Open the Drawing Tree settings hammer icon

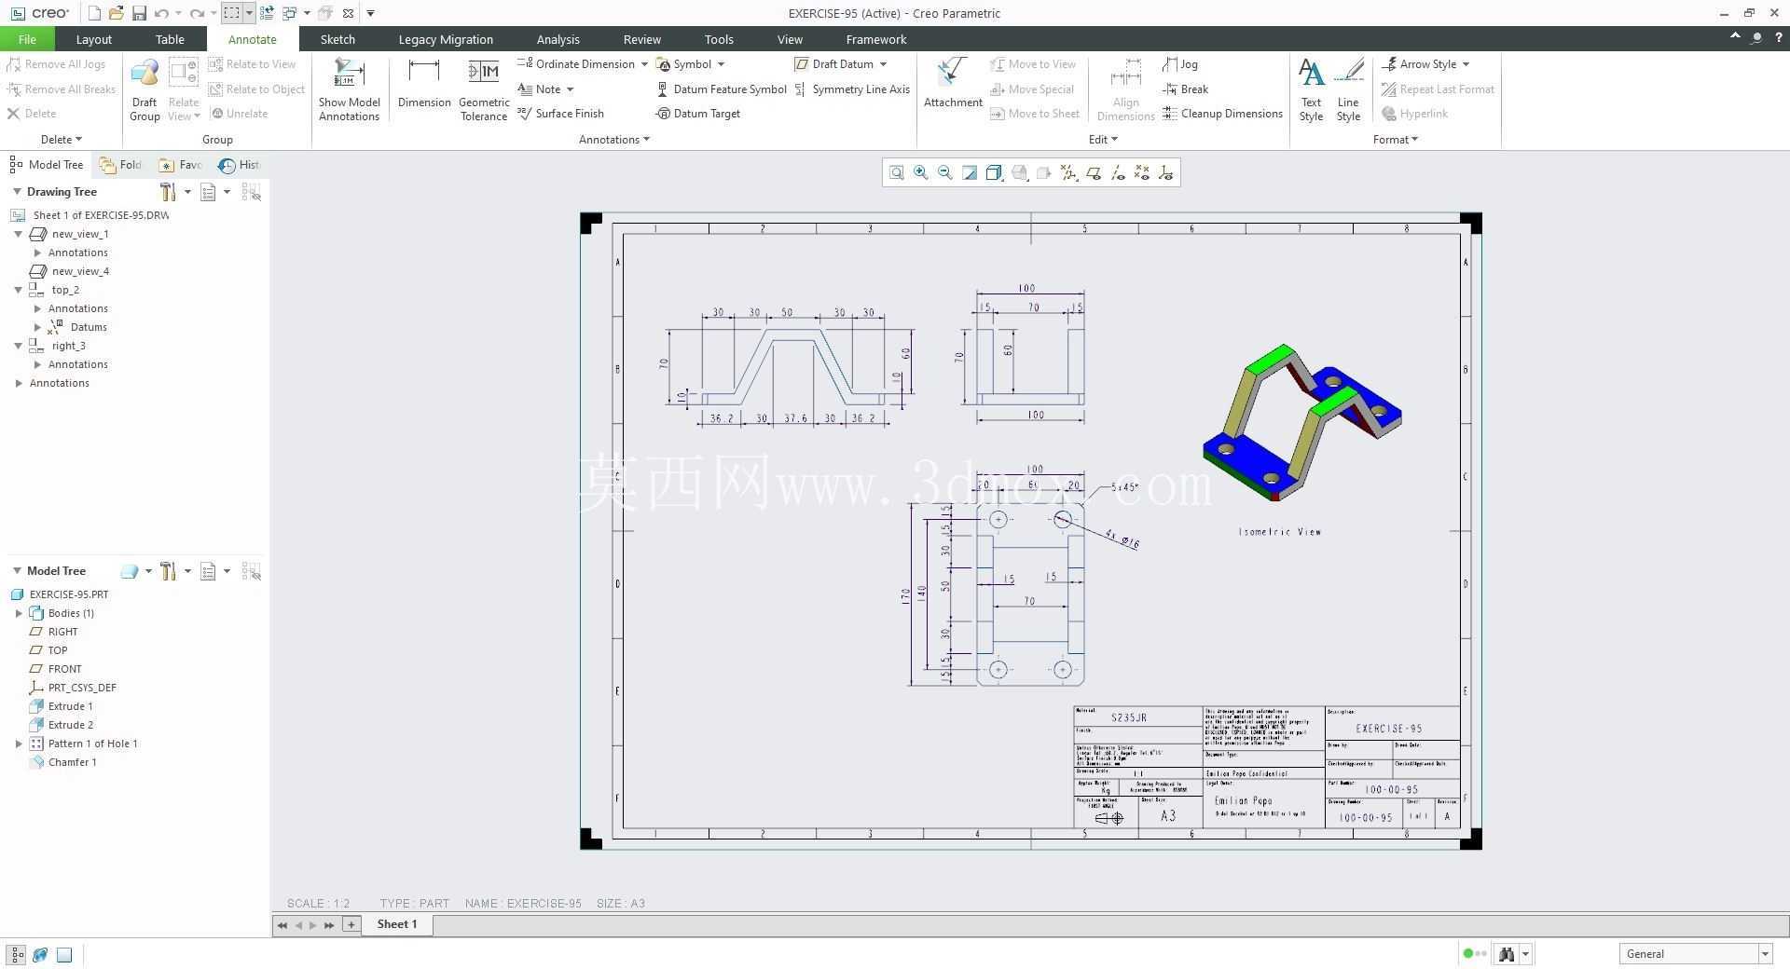point(168,192)
